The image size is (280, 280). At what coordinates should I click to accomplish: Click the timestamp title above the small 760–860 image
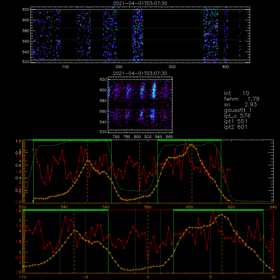[x=140, y=73]
